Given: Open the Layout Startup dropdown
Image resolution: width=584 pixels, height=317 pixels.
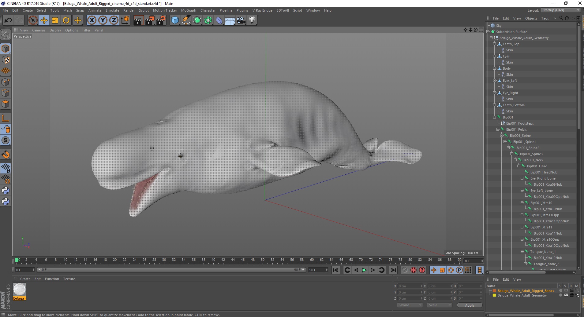Looking at the screenshot, I should [561, 10].
